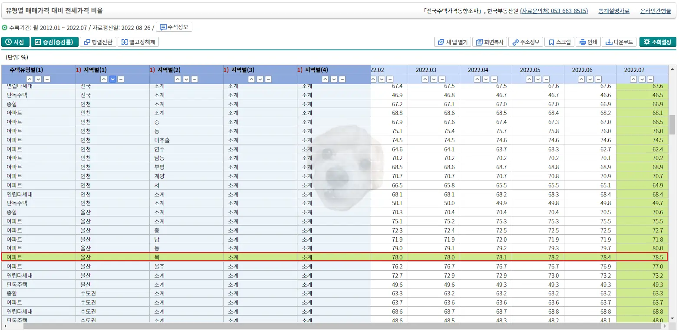The image size is (679, 331).
Task: Download the data via 다운로드 icon
Action: pos(619,42)
